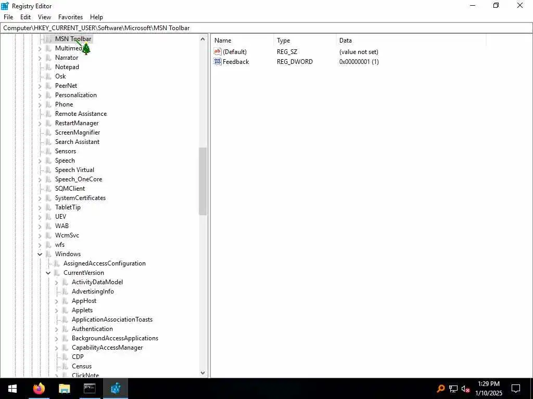Switch to Command Prompt in taskbar
Image resolution: width=533 pixels, height=399 pixels.
90,388
